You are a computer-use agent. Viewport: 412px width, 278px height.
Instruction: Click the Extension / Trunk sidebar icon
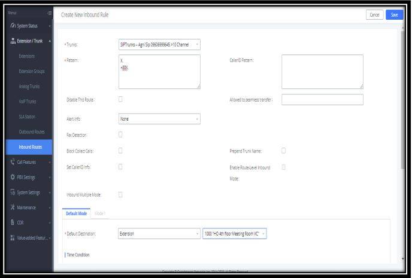(13, 41)
